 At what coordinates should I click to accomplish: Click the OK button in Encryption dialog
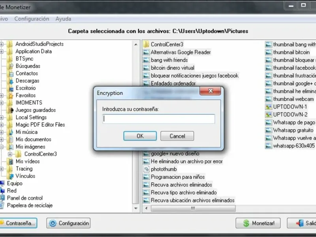click(x=140, y=136)
